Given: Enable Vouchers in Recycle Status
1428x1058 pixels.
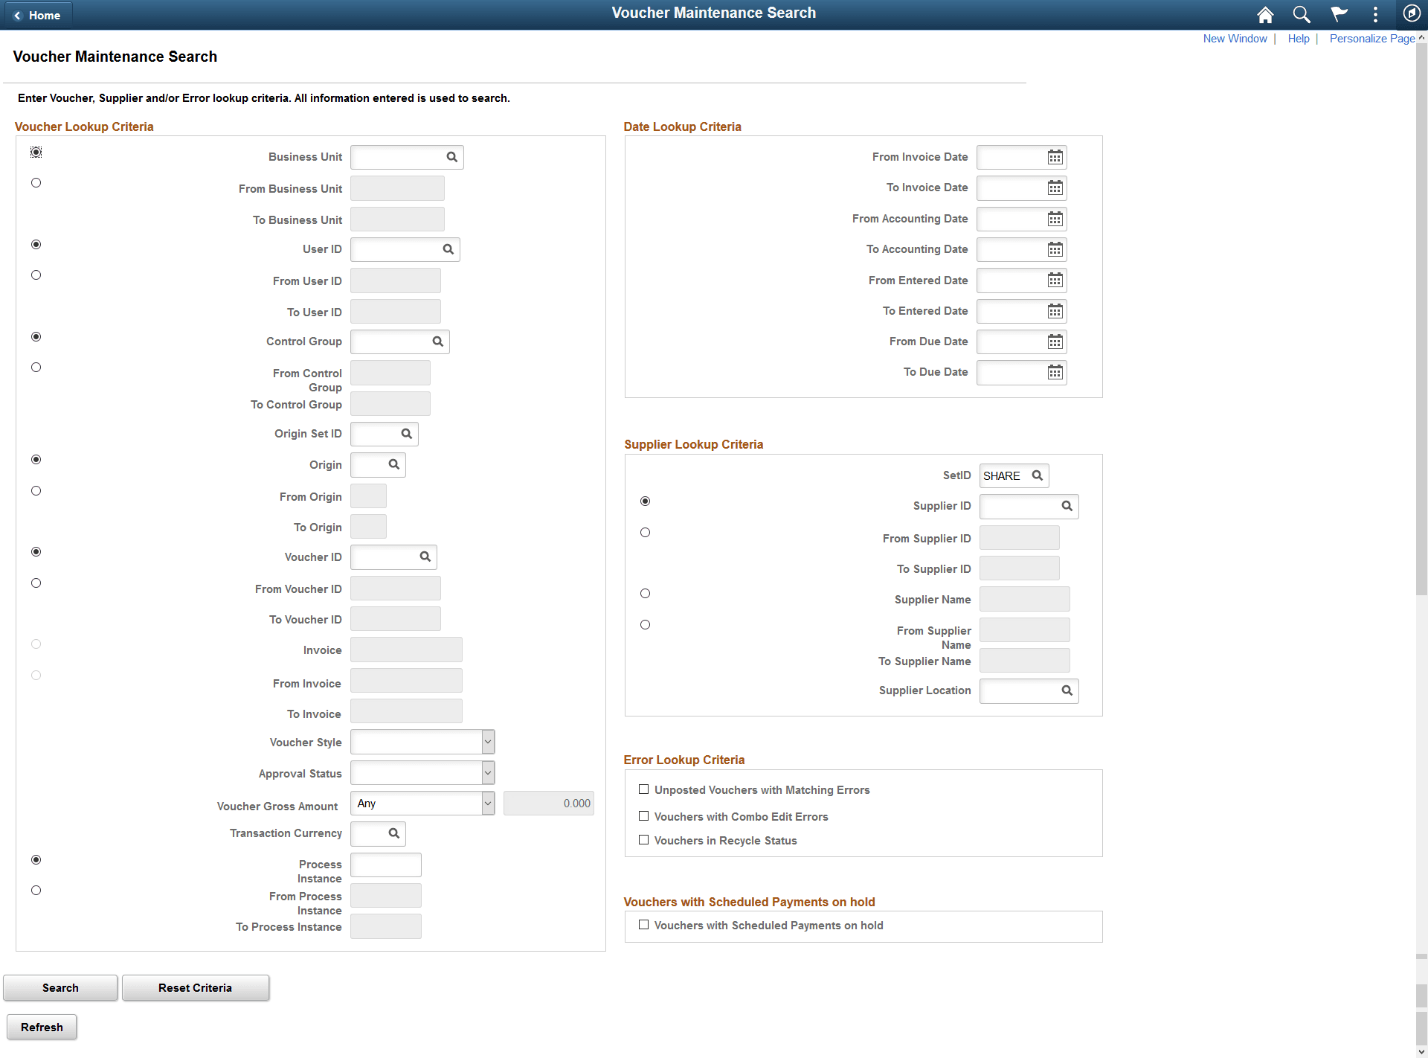Looking at the screenshot, I should pos(643,839).
